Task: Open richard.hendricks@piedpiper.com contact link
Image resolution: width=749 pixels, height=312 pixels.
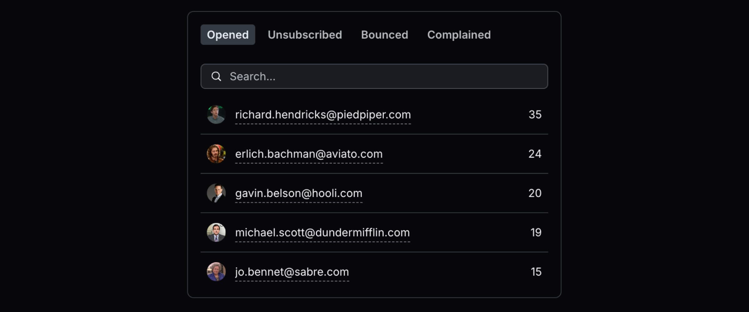Action: [323, 115]
